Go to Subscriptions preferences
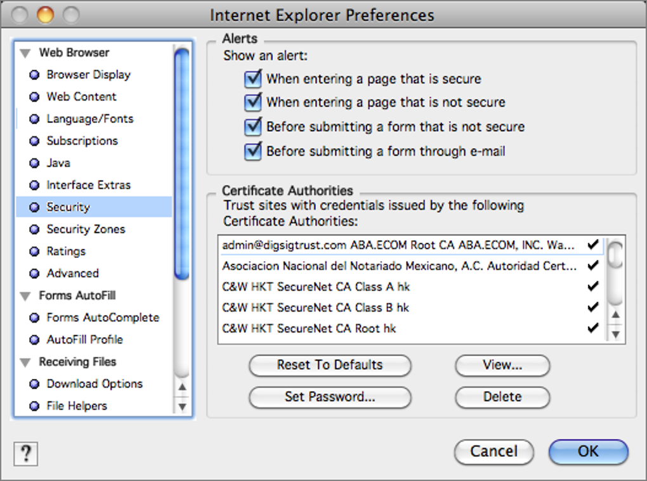 (x=82, y=141)
